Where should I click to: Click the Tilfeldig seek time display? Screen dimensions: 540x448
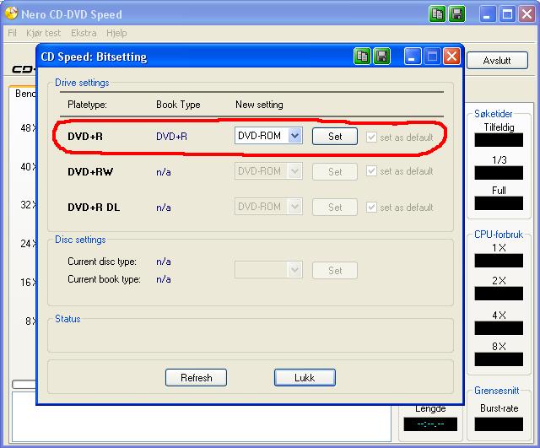pyautogui.click(x=499, y=140)
